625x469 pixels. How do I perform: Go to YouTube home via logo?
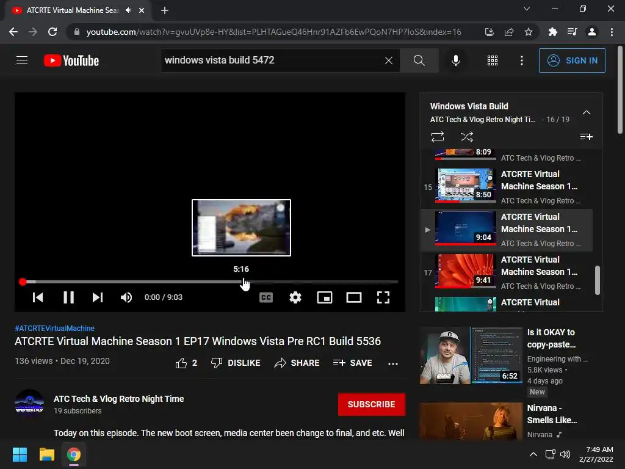(x=71, y=60)
